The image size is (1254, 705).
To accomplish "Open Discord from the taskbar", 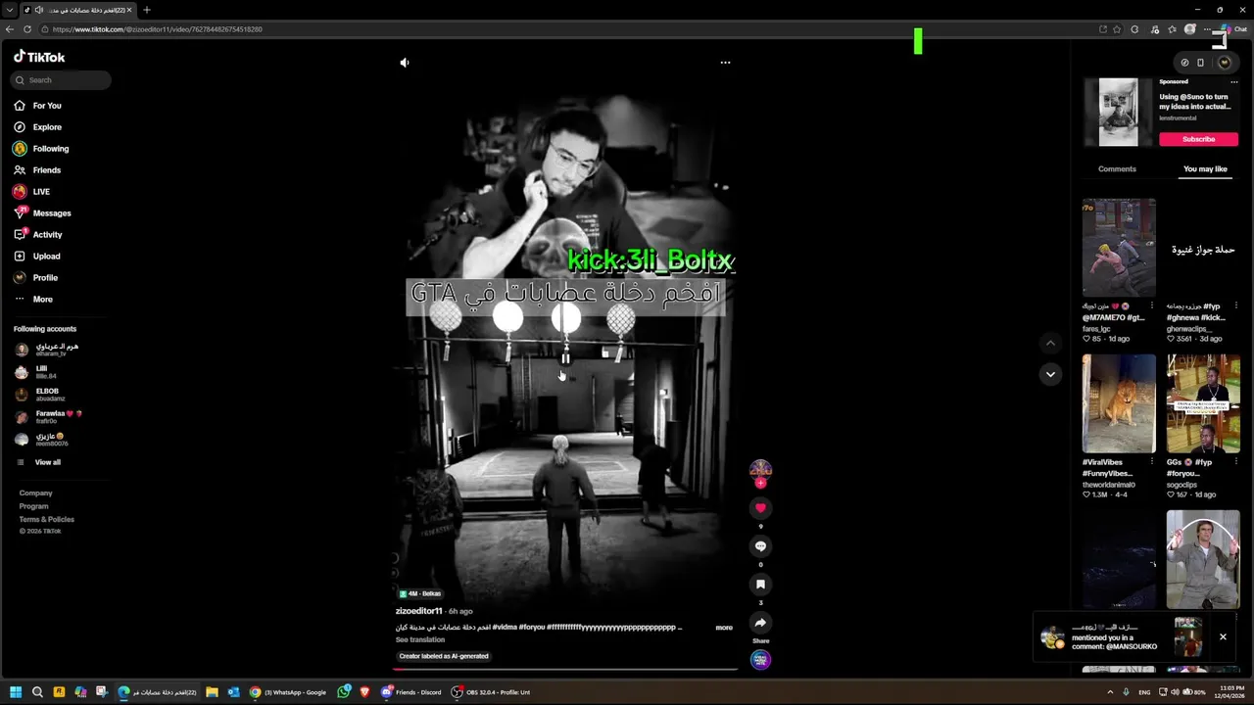I will click(413, 692).
